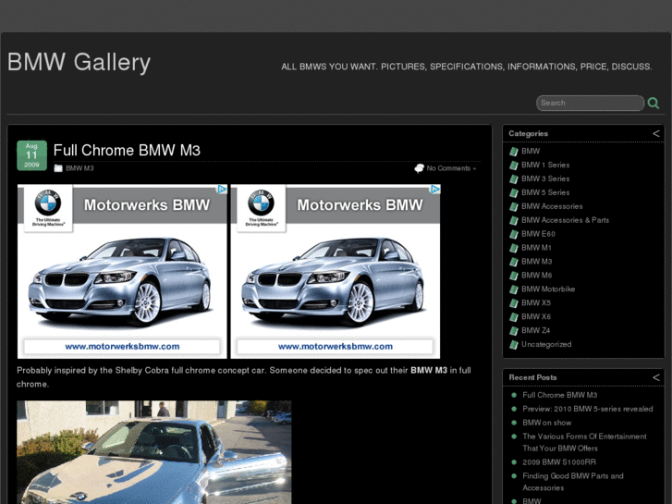This screenshot has height=504, width=672.
Task: Click the green search magnifier icon
Action: tap(654, 103)
